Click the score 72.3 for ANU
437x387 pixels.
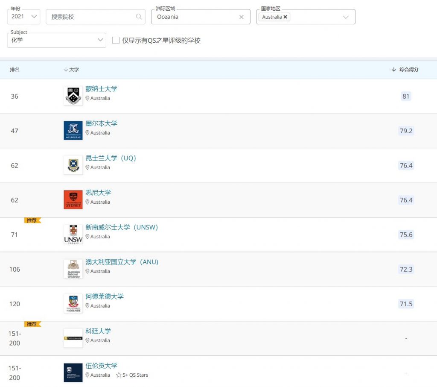[x=406, y=269]
